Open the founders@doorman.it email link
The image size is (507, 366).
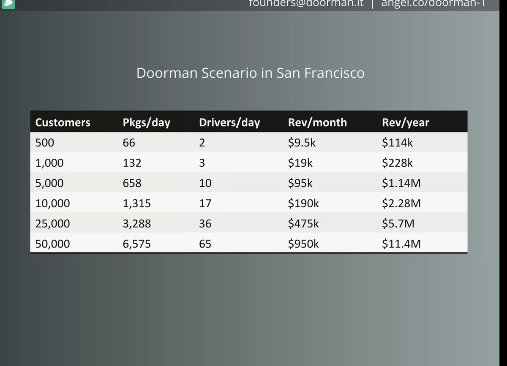(x=306, y=4)
